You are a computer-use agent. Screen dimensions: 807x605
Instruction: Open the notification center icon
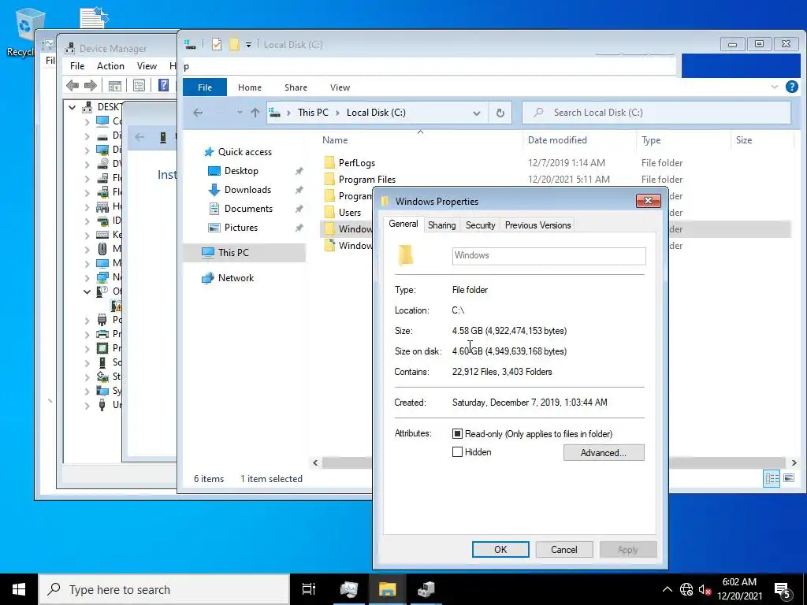[783, 589]
